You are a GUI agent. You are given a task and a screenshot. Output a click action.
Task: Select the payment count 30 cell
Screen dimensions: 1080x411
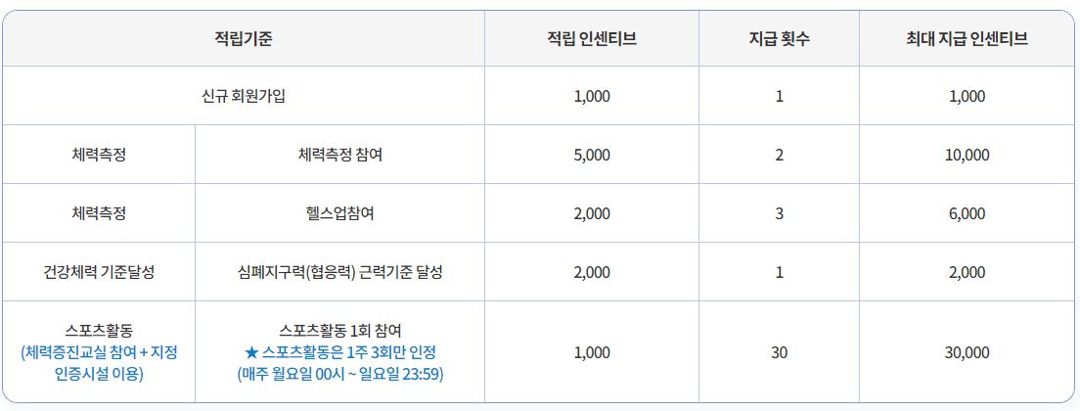pyautogui.click(x=779, y=353)
